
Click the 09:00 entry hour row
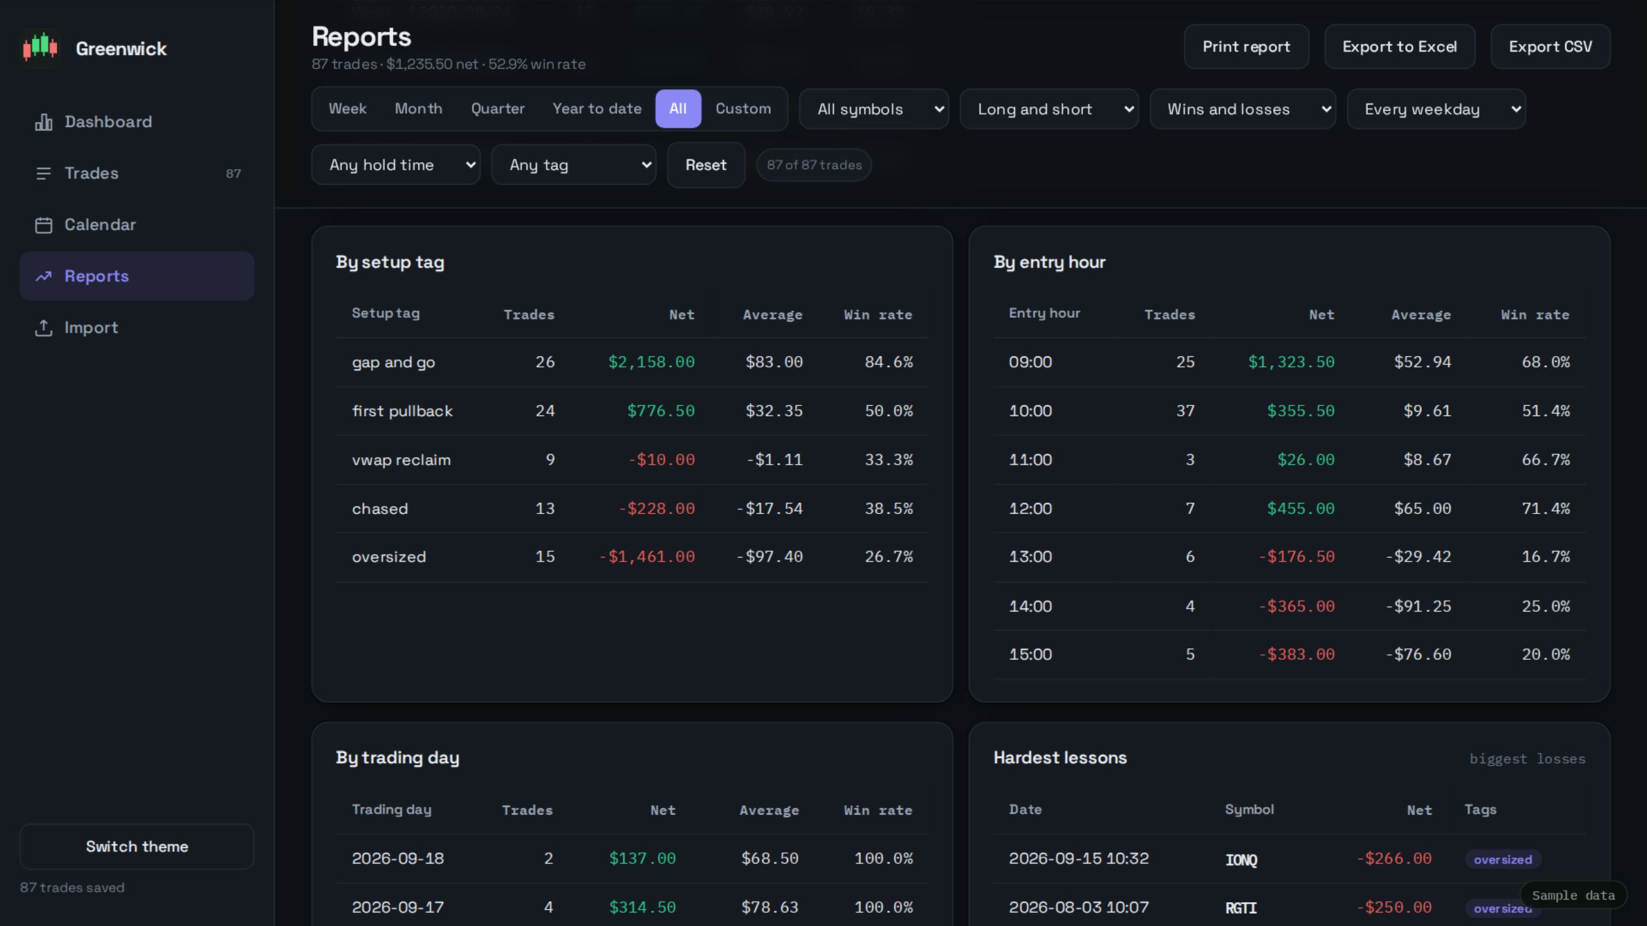tap(1289, 362)
